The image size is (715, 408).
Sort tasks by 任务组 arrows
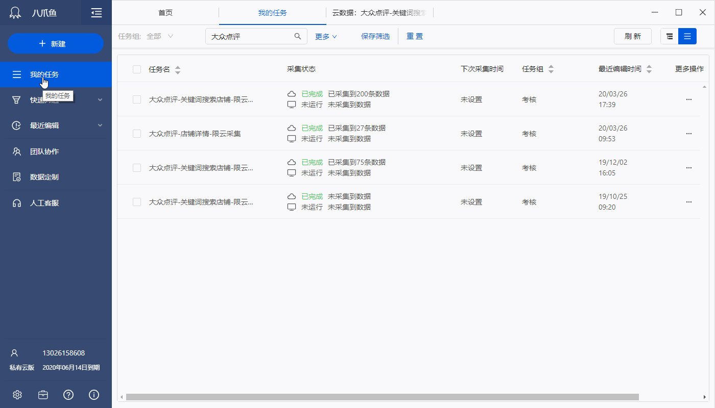pyautogui.click(x=551, y=70)
